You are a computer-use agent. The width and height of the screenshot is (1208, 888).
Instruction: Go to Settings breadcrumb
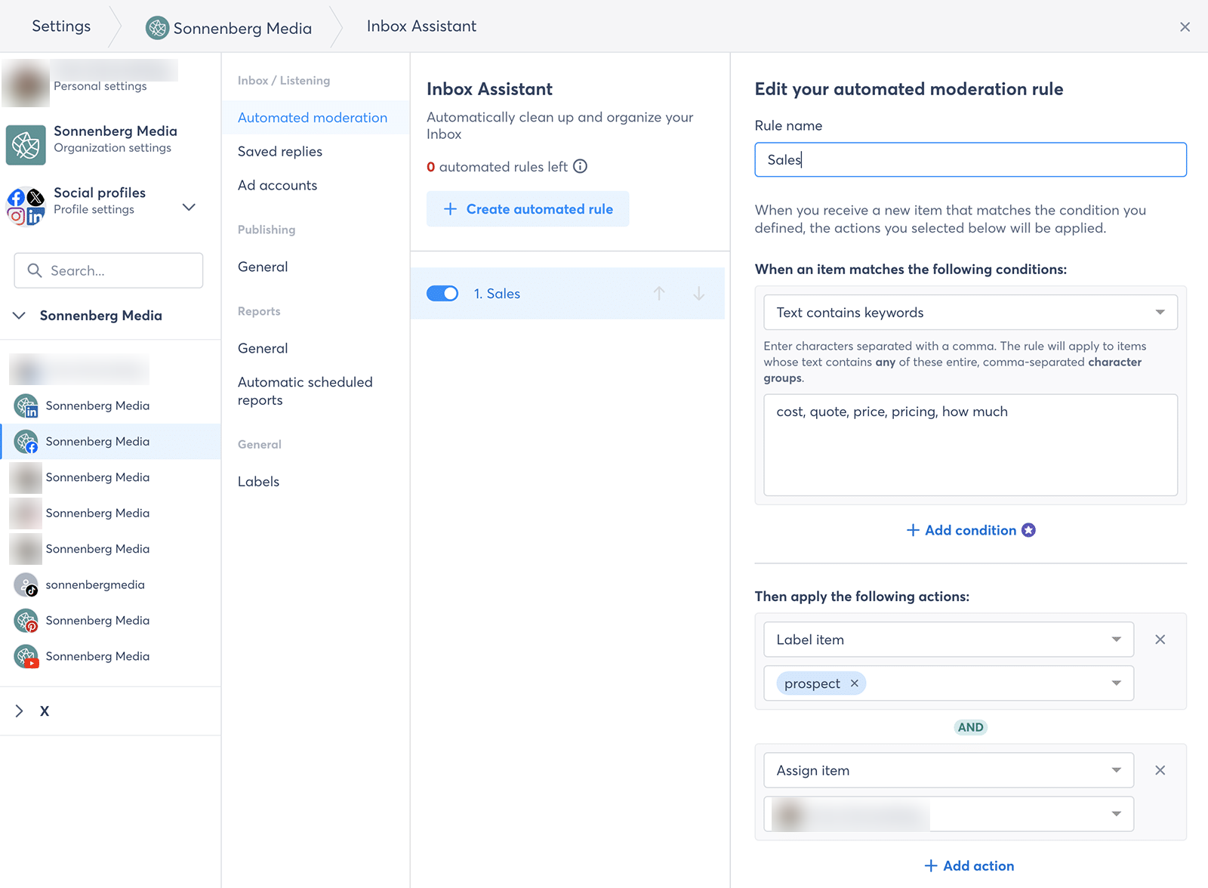point(61,26)
